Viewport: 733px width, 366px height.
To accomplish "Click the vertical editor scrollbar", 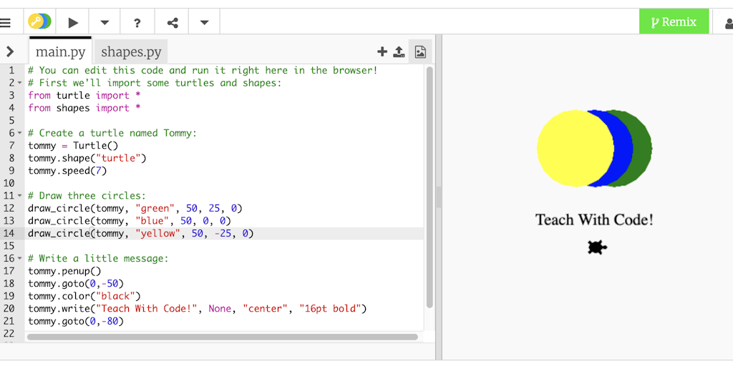I will click(429, 187).
